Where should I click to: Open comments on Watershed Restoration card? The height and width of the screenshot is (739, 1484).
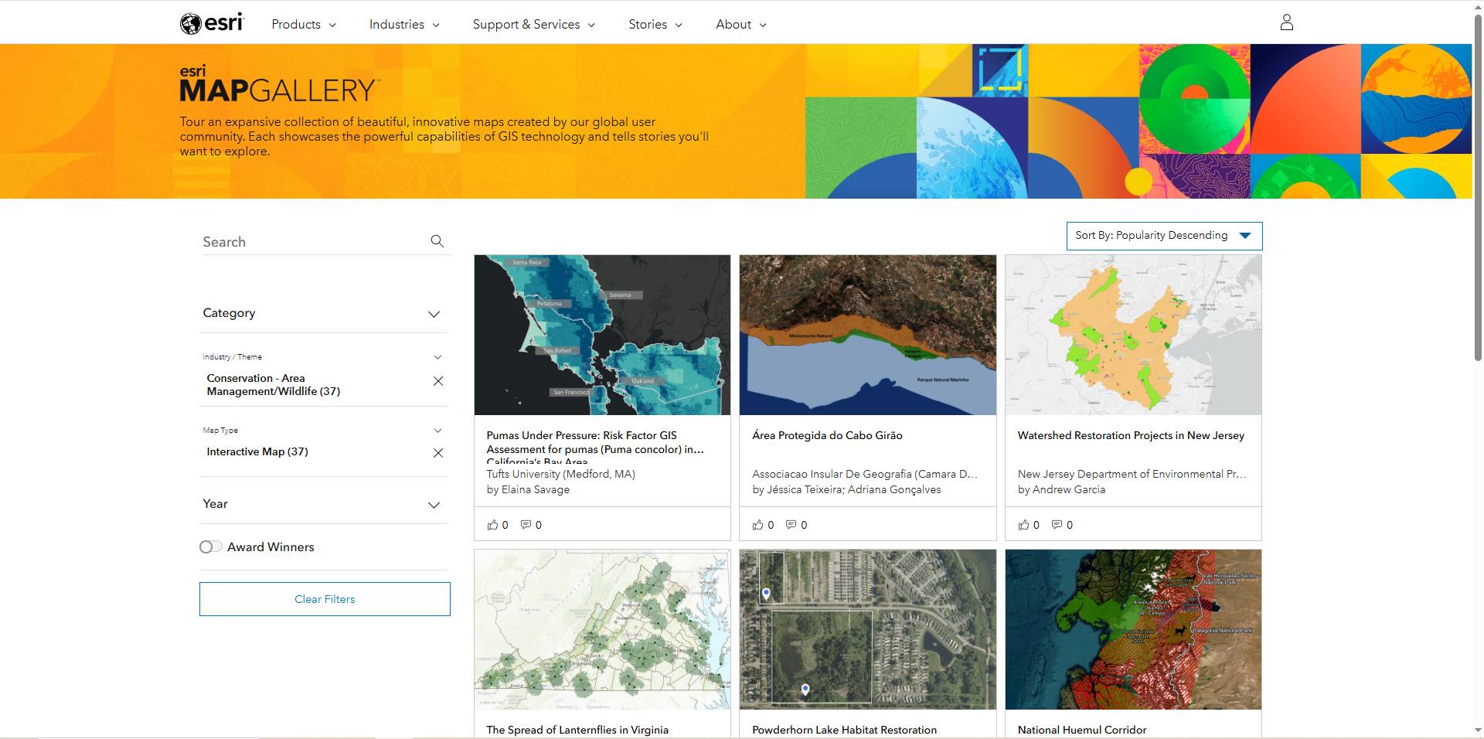[1057, 525]
